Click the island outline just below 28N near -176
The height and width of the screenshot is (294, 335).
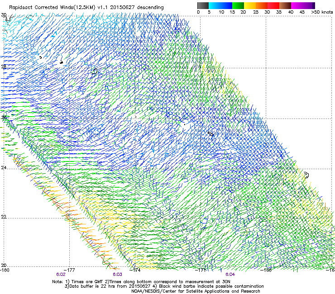pyautogui.click(x=94, y=71)
